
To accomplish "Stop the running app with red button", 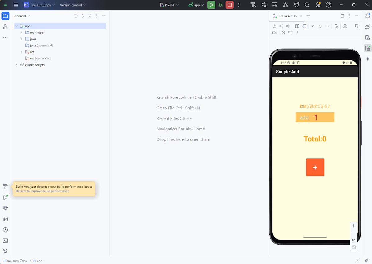I will [x=230, y=5].
